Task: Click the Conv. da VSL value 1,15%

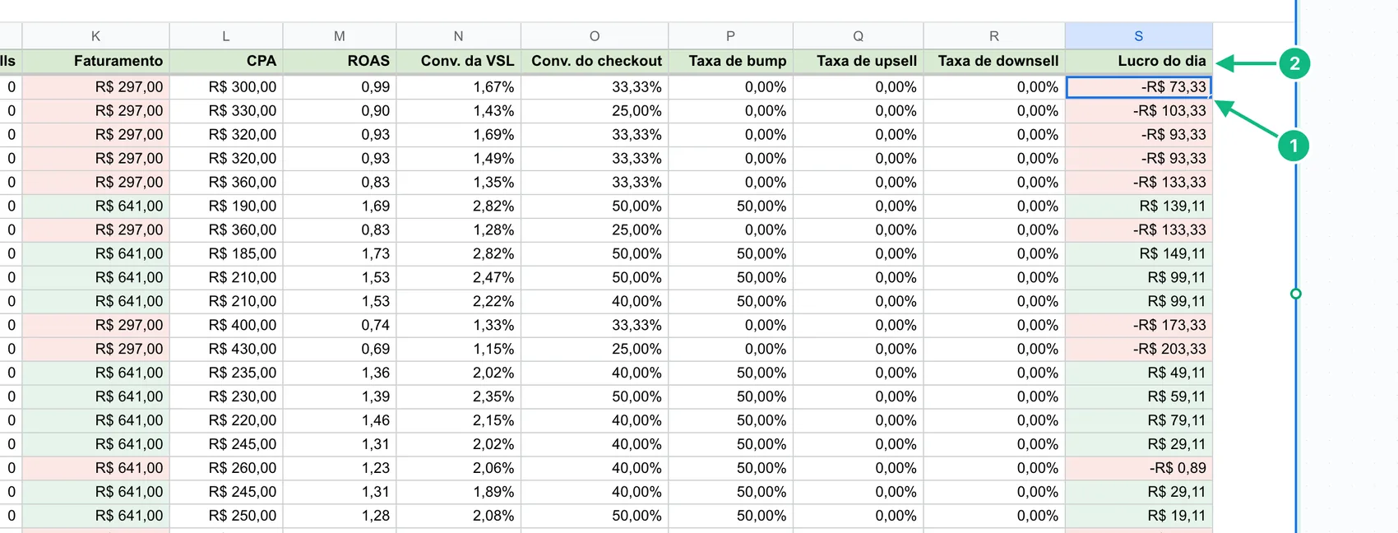Action: [458, 349]
